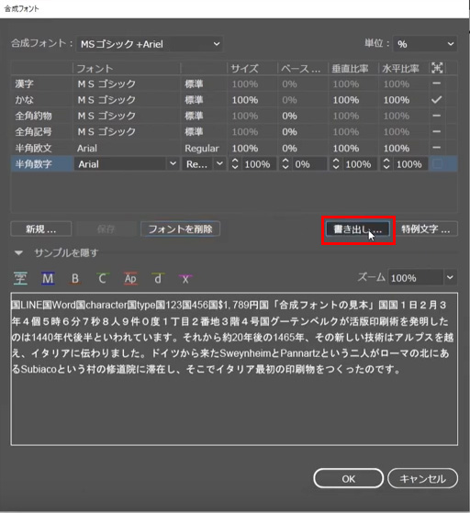470x513 pixels.
Task: Click the sample text preview area
Action: [234, 369]
